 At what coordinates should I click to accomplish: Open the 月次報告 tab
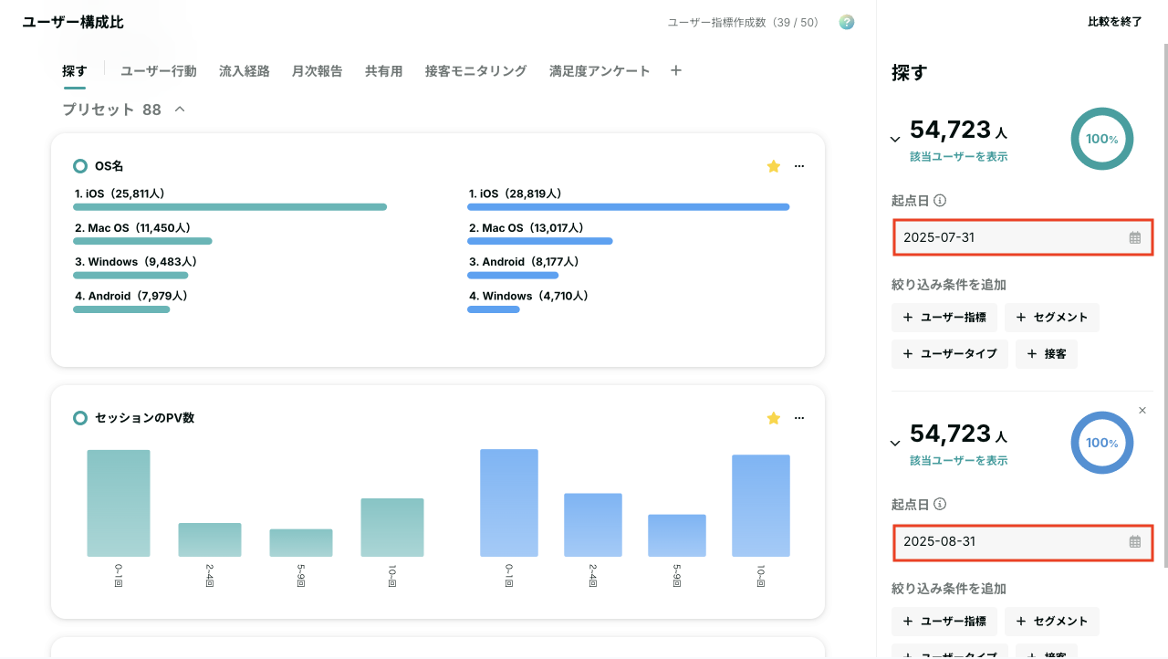point(318,71)
